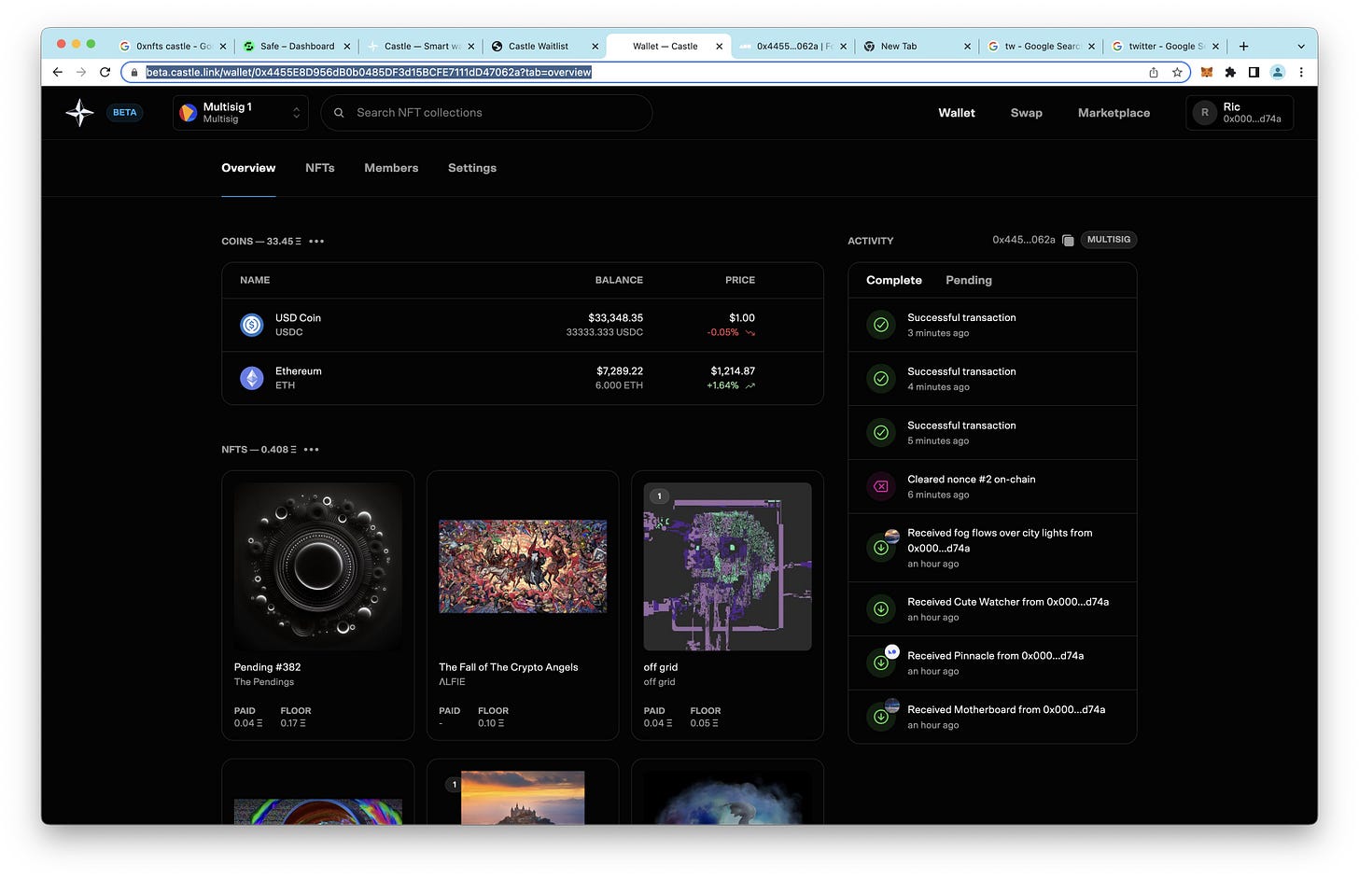This screenshot has height=879, width=1359.
Task: Bookmark this page with the star icon
Action: coord(1177,72)
